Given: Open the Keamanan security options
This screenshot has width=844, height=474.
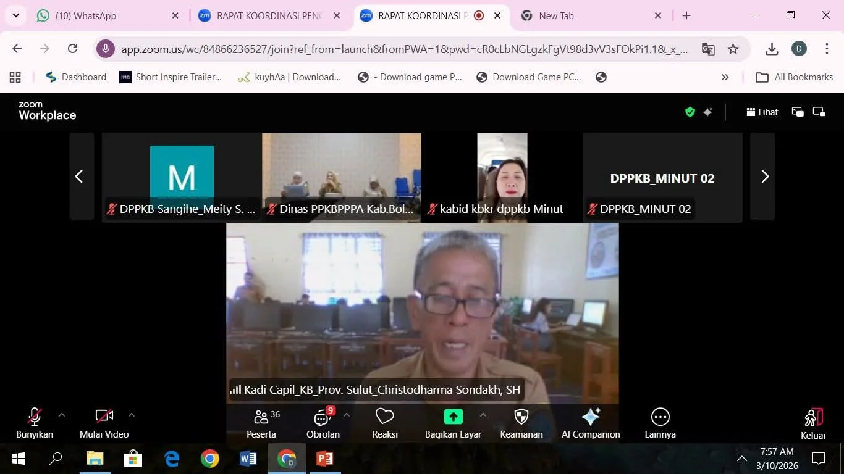Looking at the screenshot, I should coord(521,423).
